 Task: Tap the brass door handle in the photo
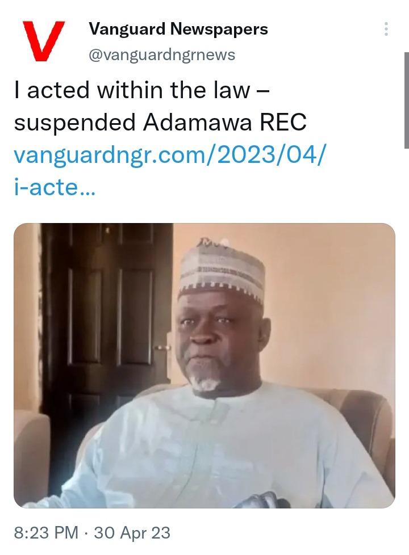coord(161,348)
